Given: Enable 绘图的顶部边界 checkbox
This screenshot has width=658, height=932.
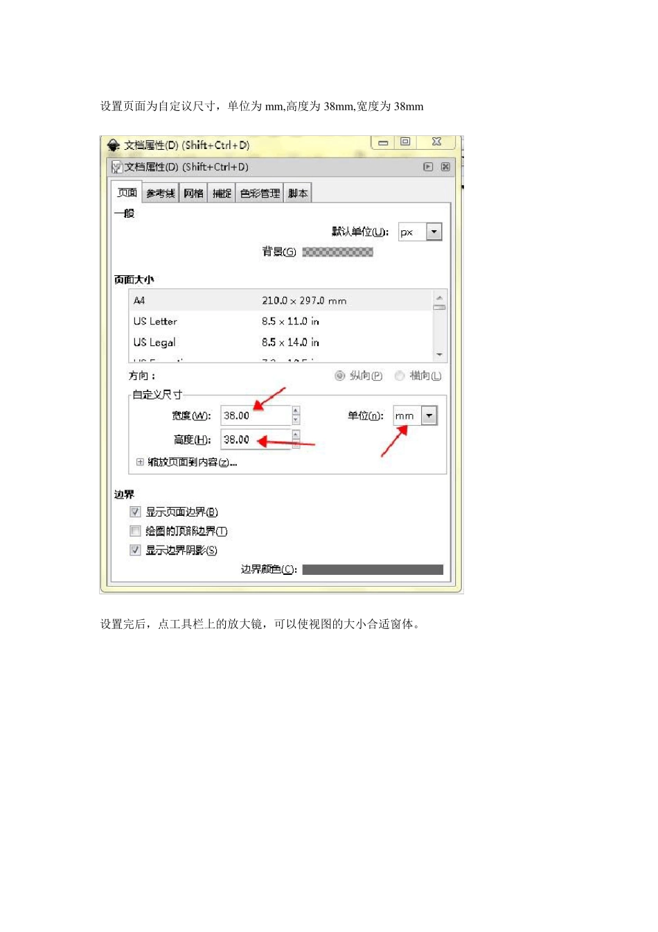Looking at the screenshot, I should coord(135,531).
